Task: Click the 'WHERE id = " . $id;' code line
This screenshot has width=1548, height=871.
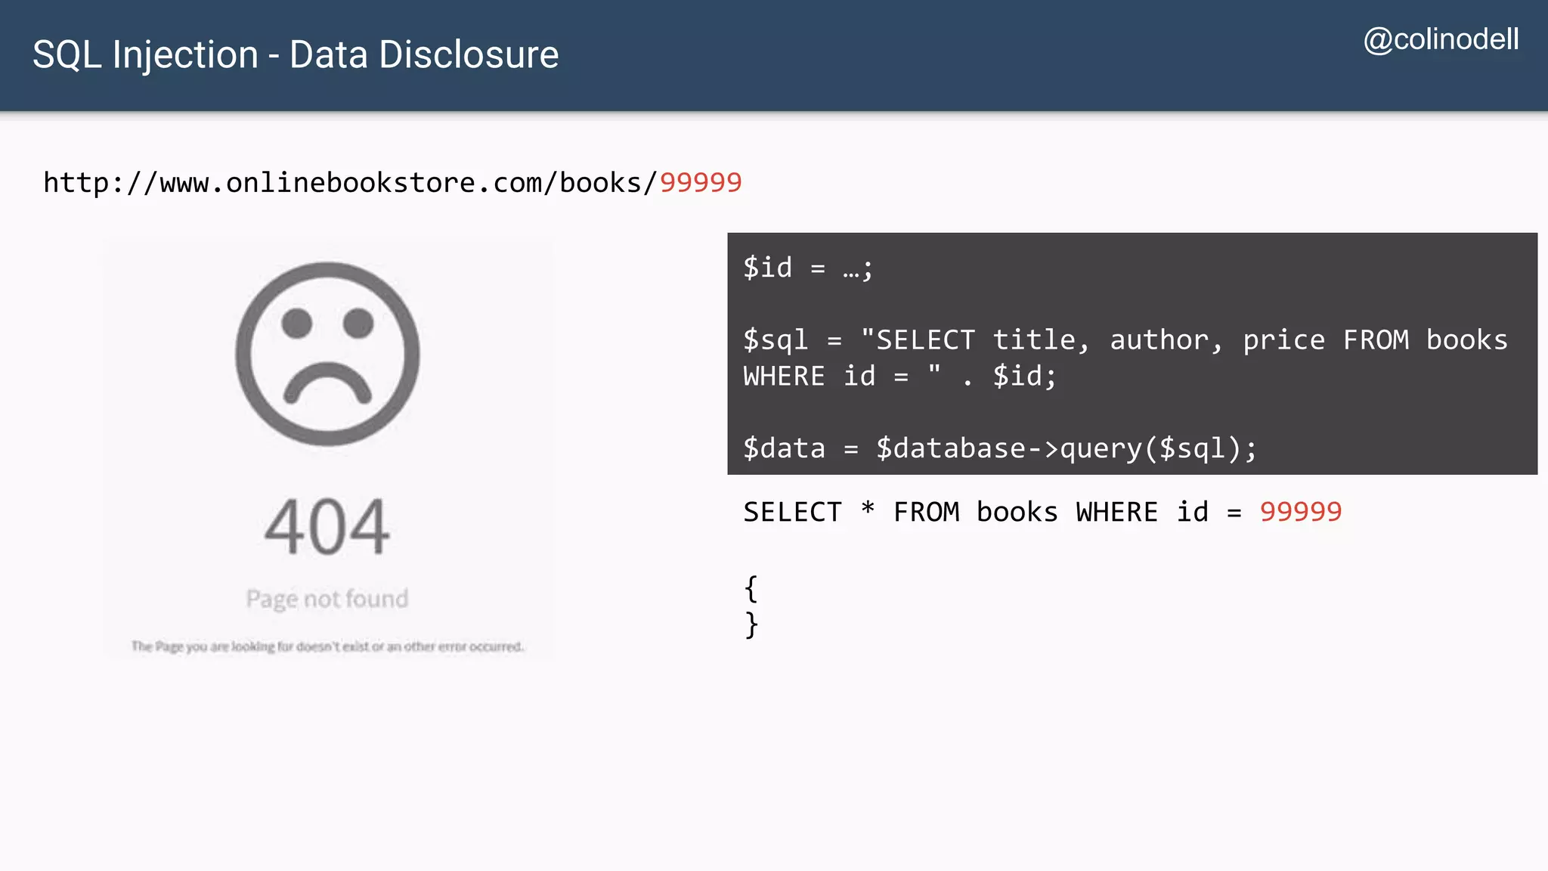Action: point(900,376)
